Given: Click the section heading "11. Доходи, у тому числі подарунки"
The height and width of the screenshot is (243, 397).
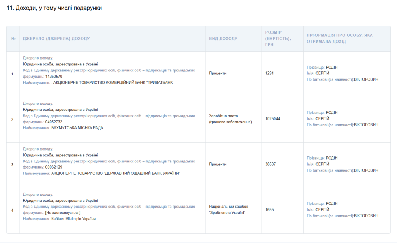Looking at the screenshot, I should [x=54, y=8].
